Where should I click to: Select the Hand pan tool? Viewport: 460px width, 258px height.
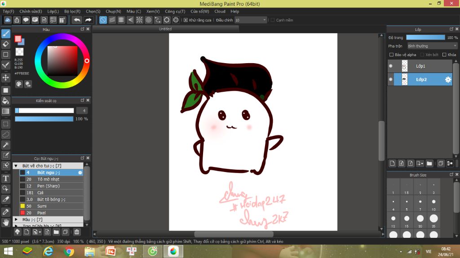click(5, 223)
